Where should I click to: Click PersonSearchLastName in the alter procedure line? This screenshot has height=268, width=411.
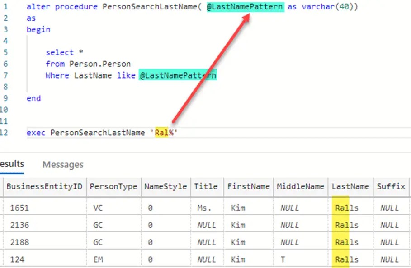point(149,6)
